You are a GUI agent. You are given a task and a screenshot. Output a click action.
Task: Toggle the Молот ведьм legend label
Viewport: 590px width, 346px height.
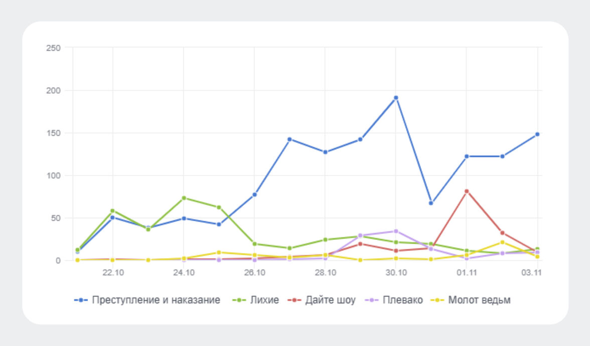tap(479, 300)
